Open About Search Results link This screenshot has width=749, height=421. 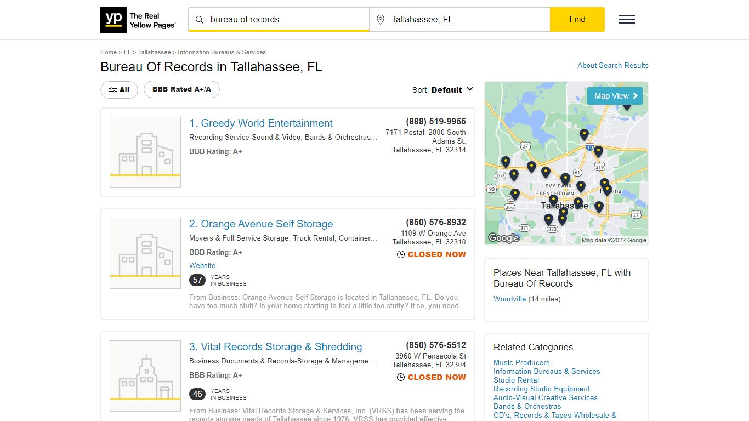point(613,65)
